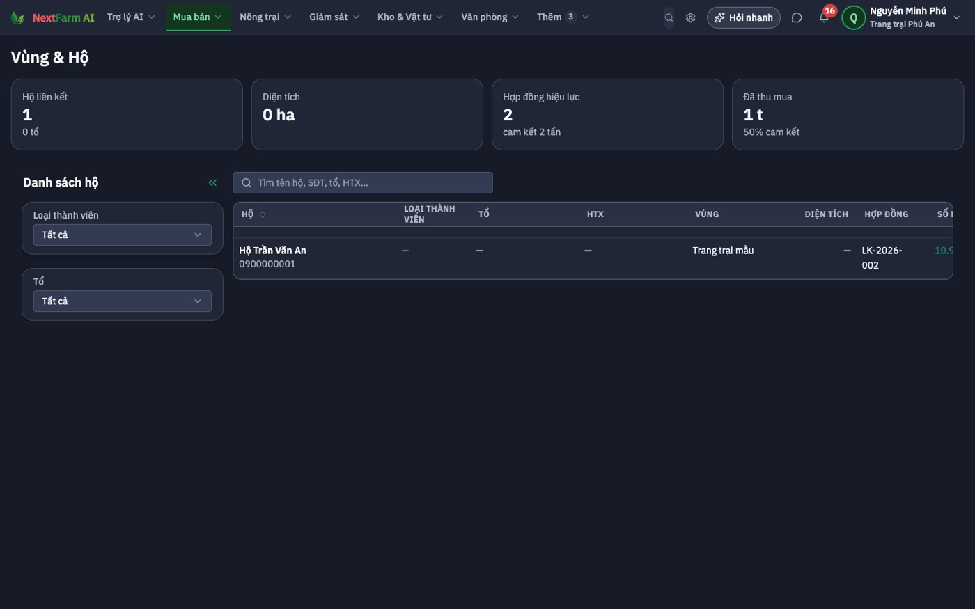Click contract LK-2026-002 cell
Viewport: 975px width, 609px height.
(882, 258)
